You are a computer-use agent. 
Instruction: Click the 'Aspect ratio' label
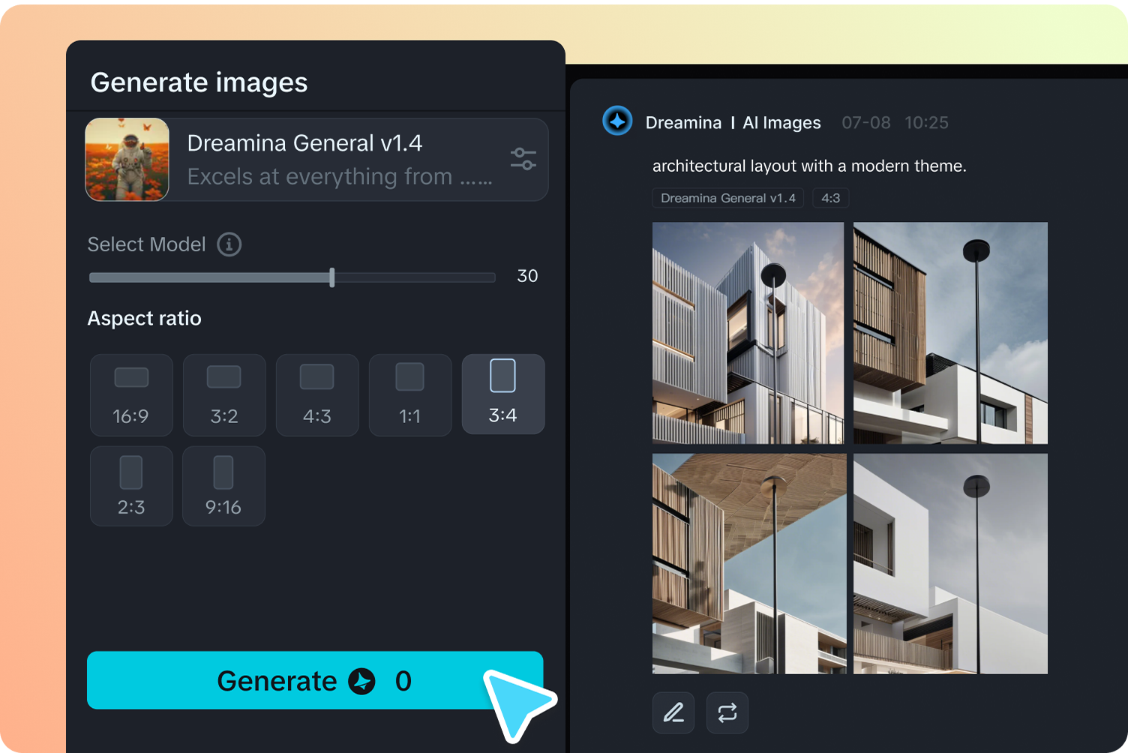coord(145,318)
